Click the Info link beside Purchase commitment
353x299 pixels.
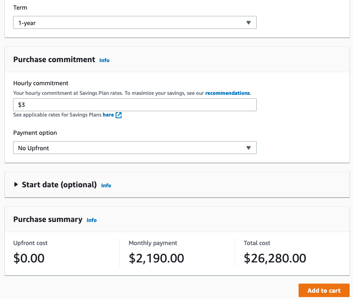pyautogui.click(x=105, y=60)
